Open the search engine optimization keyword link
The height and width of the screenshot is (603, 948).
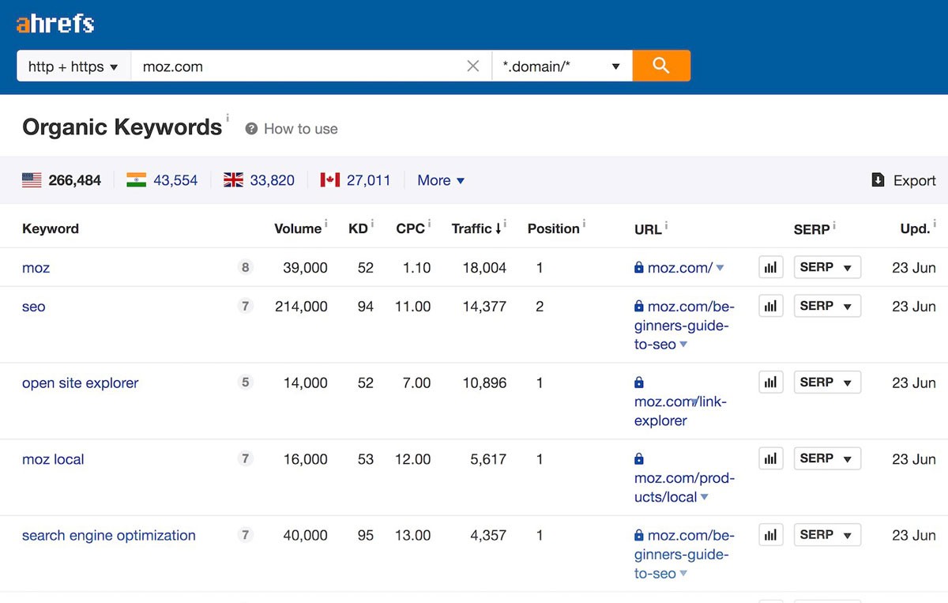tap(109, 536)
